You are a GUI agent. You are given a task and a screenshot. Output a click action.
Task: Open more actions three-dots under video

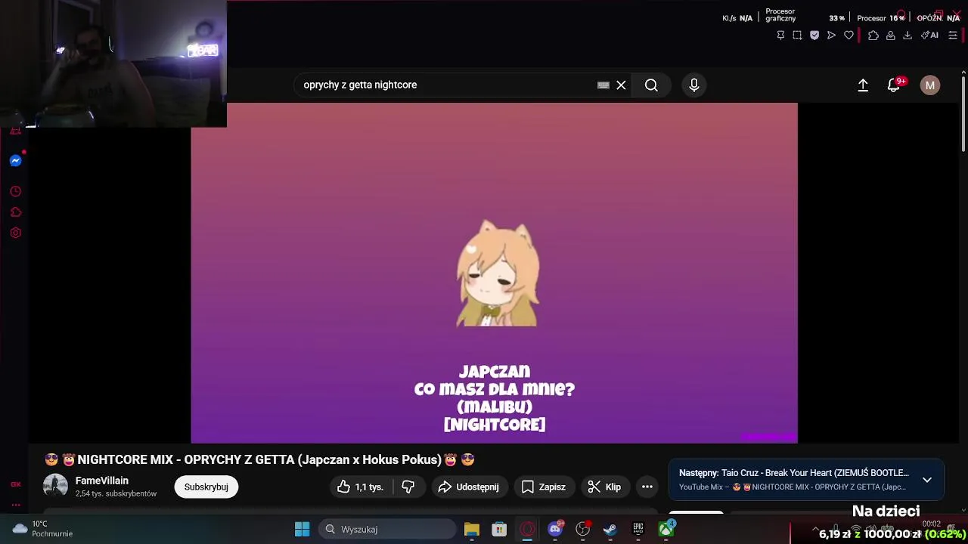[x=647, y=487]
